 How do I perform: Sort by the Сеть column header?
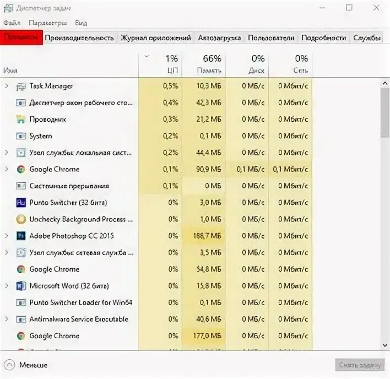[x=290, y=64]
